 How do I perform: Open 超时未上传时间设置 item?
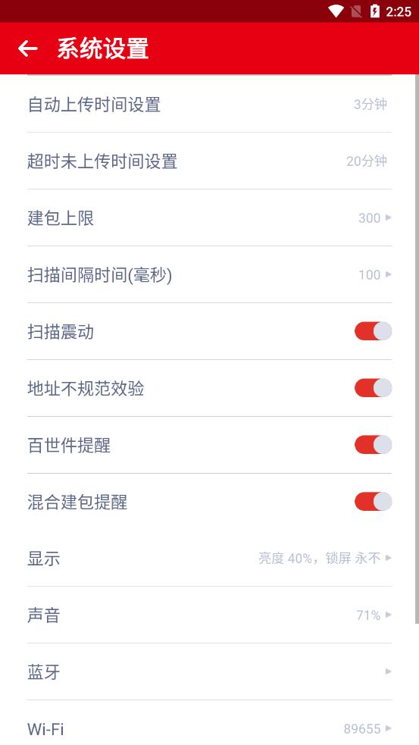209,161
